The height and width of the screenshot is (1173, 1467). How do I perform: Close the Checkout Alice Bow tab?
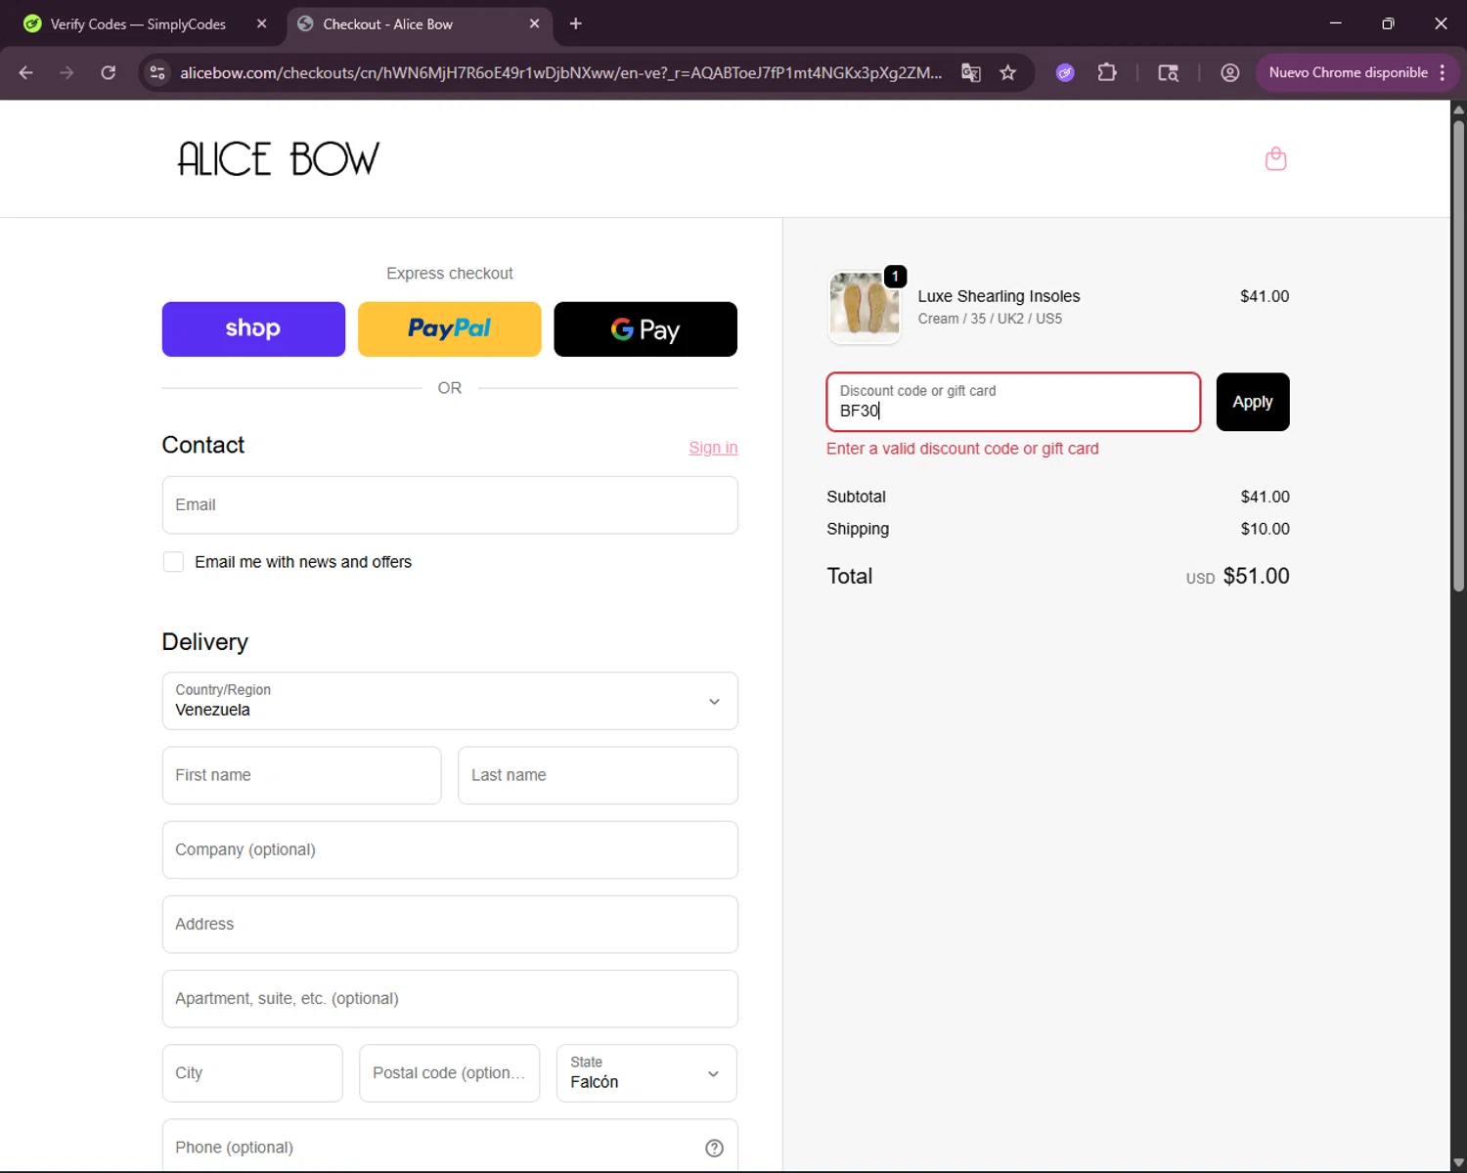coord(534,23)
